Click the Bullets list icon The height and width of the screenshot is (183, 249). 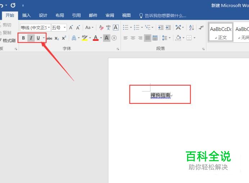126,28
